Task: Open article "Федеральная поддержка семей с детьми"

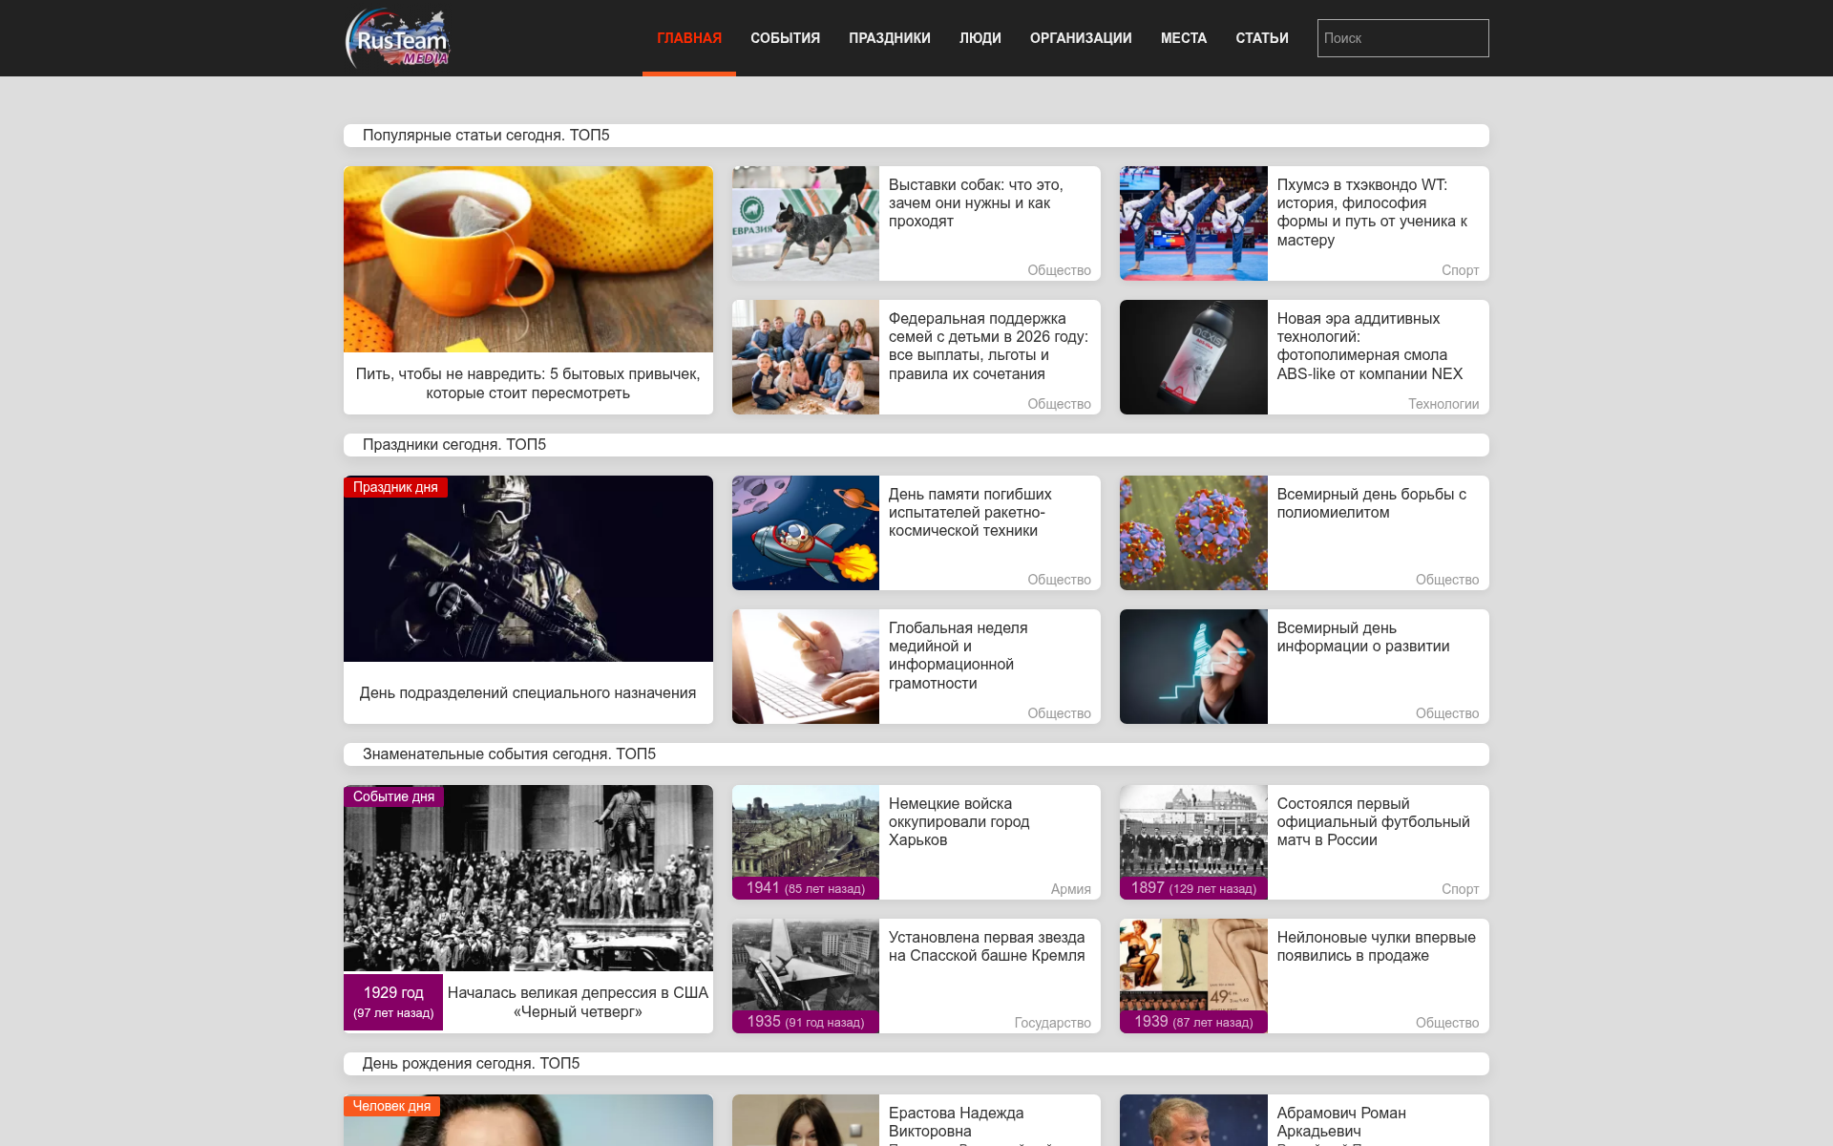Action: (988, 346)
